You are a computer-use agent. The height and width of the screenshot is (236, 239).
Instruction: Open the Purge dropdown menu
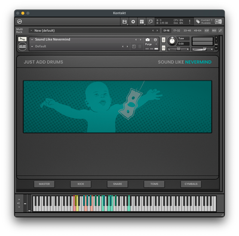[151, 44]
